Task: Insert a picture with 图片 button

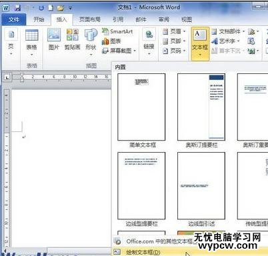Action: pos(54,40)
